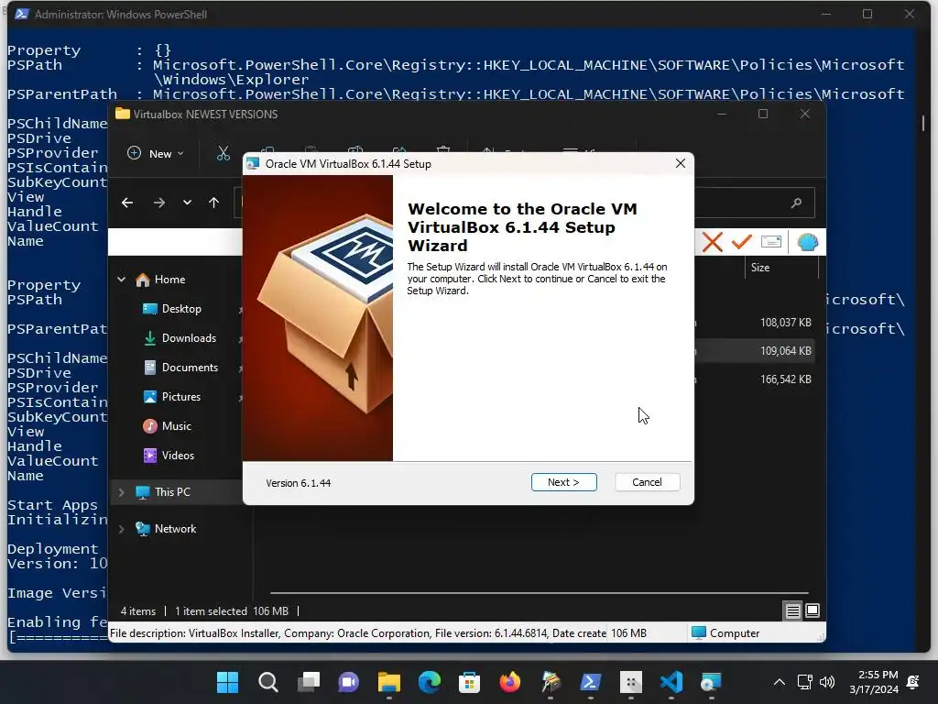
Task: Open taskbar Search
Action: click(268, 682)
